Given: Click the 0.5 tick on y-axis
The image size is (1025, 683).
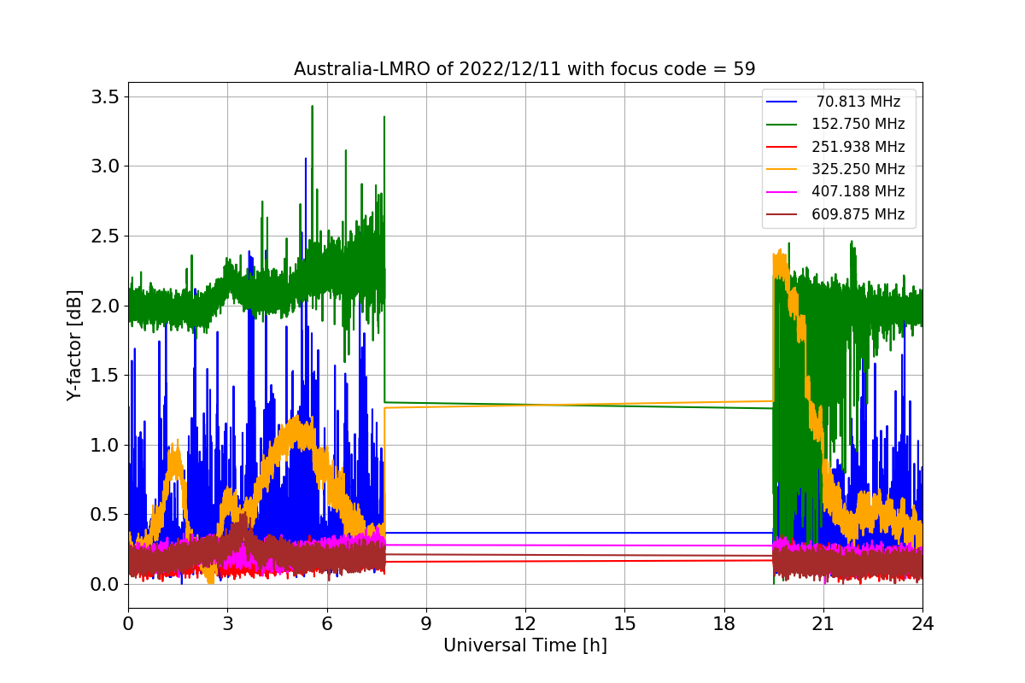Looking at the screenshot, I should tap(103, 514).
